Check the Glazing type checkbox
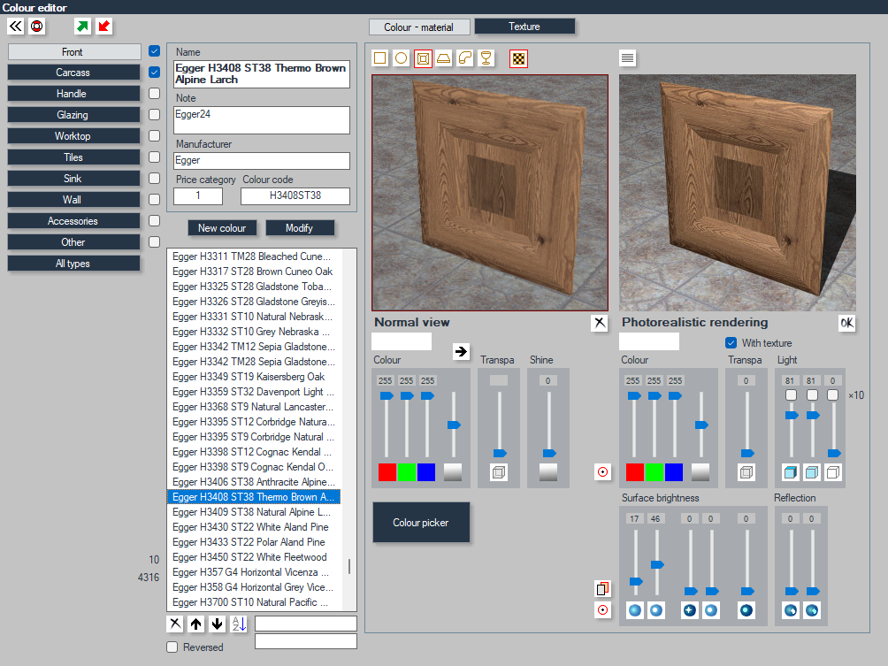The image size is (888, 666). (x=154, y=114)
